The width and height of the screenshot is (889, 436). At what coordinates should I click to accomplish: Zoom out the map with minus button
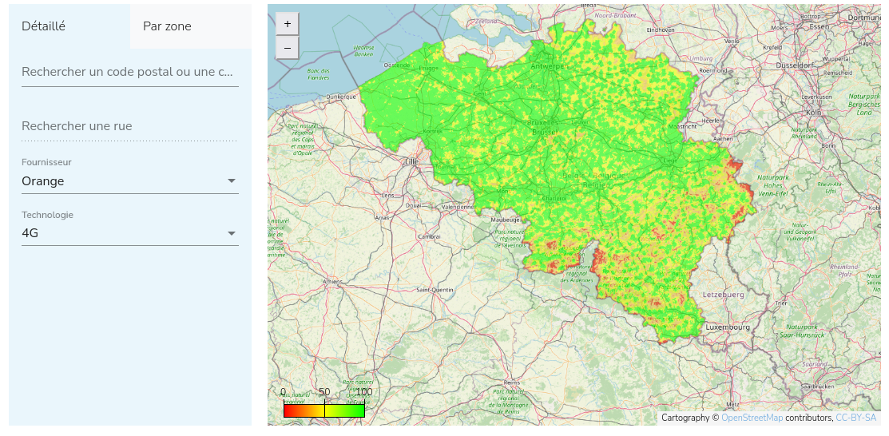click(x=288, y=48)
